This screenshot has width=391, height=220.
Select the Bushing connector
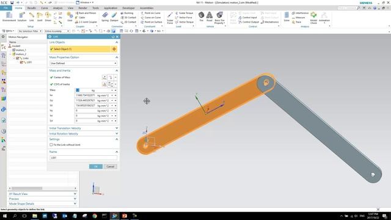click(x=127, y=13)
